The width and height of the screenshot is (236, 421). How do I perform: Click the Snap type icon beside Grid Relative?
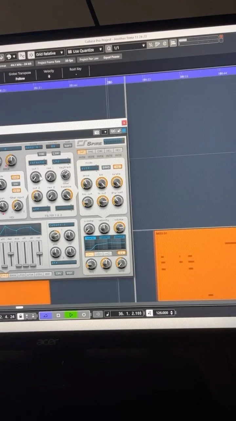[x=31, y=55]
